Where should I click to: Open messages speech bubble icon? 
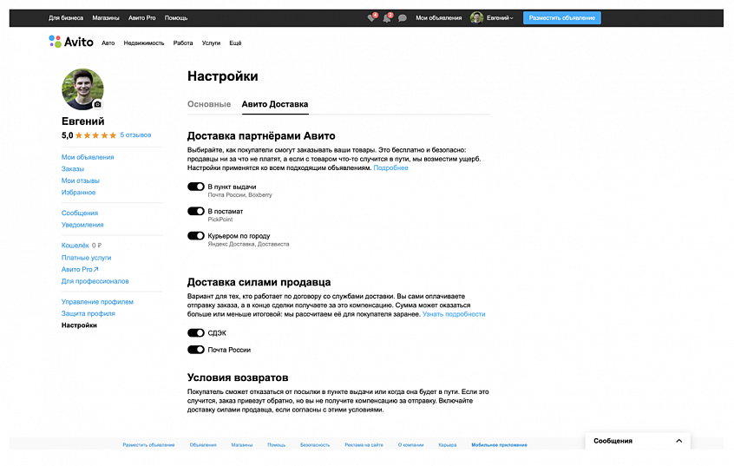(x=402, y=18)
